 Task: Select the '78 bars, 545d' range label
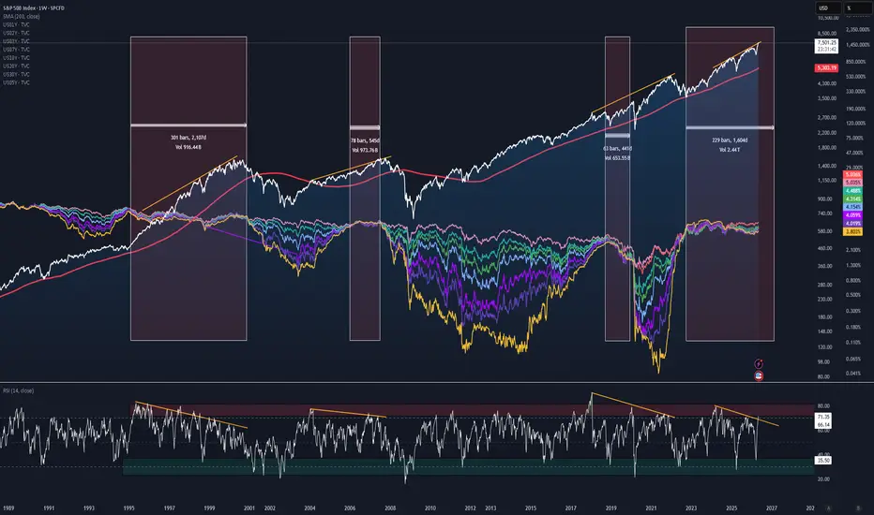(x=365, y=140)
